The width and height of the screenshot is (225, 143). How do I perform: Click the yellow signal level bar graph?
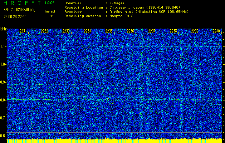(x=114, y=141)
